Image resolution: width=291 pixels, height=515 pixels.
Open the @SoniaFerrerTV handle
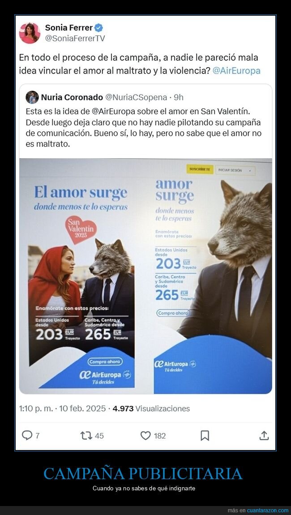coord(75,39)
